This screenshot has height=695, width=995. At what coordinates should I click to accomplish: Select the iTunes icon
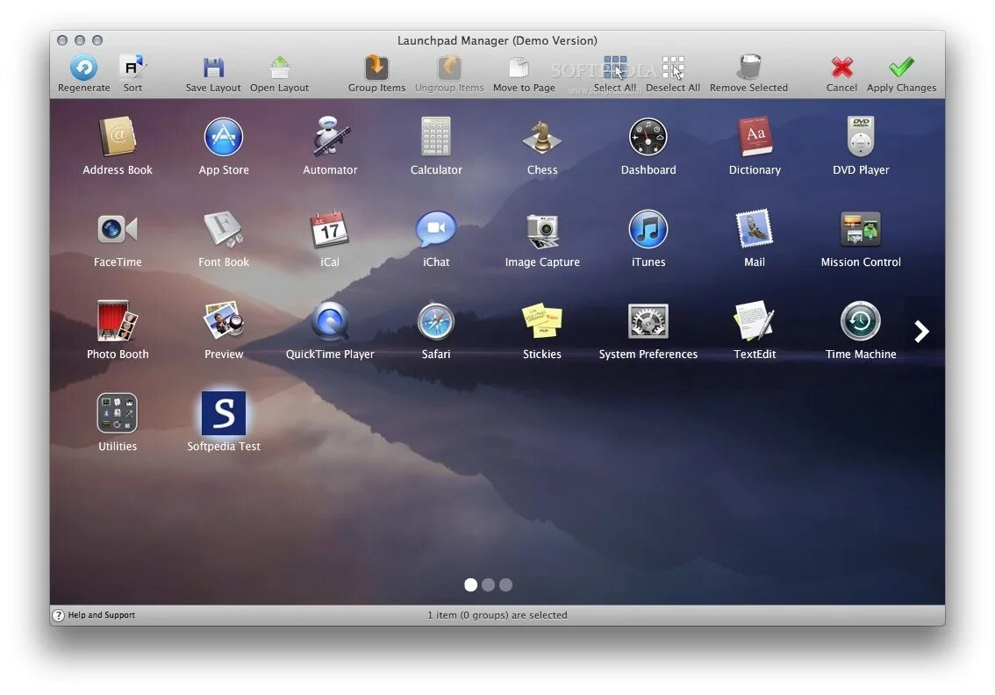[648, 228]
